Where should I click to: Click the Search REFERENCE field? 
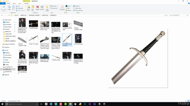178,15
